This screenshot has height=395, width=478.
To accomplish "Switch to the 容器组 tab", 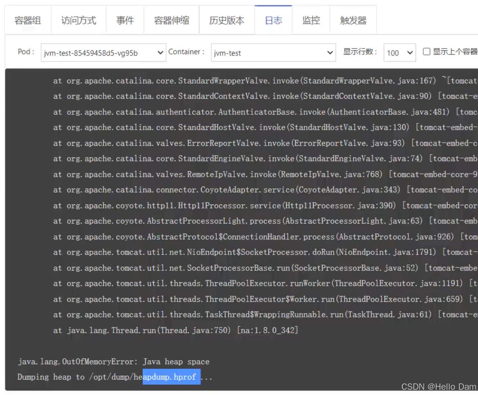I will tap(28, 20).
